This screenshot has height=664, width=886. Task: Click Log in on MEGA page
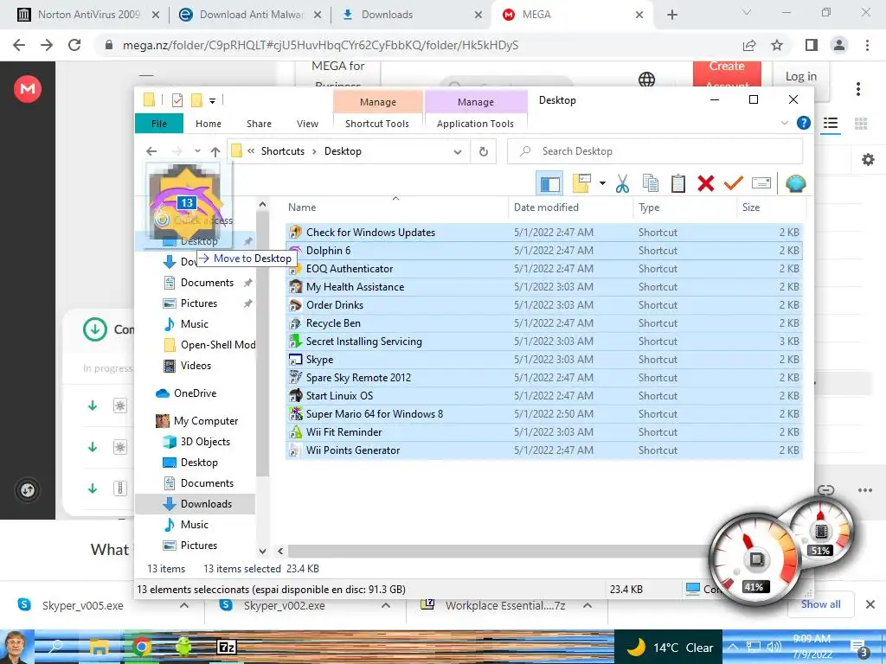(800, 76)
